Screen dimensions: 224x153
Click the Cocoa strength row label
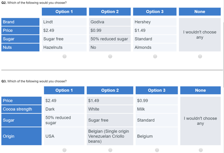[x=21, y=109]
